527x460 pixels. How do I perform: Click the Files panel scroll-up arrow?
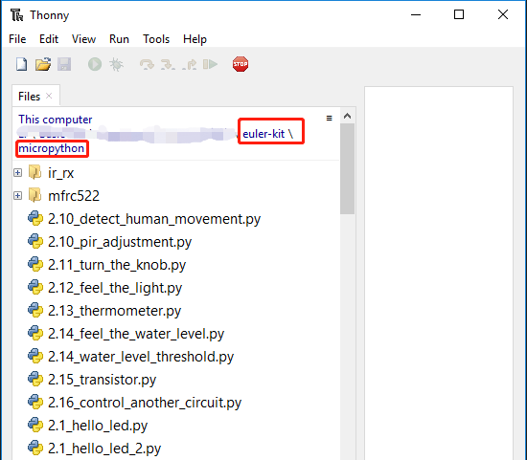(347, 116)
